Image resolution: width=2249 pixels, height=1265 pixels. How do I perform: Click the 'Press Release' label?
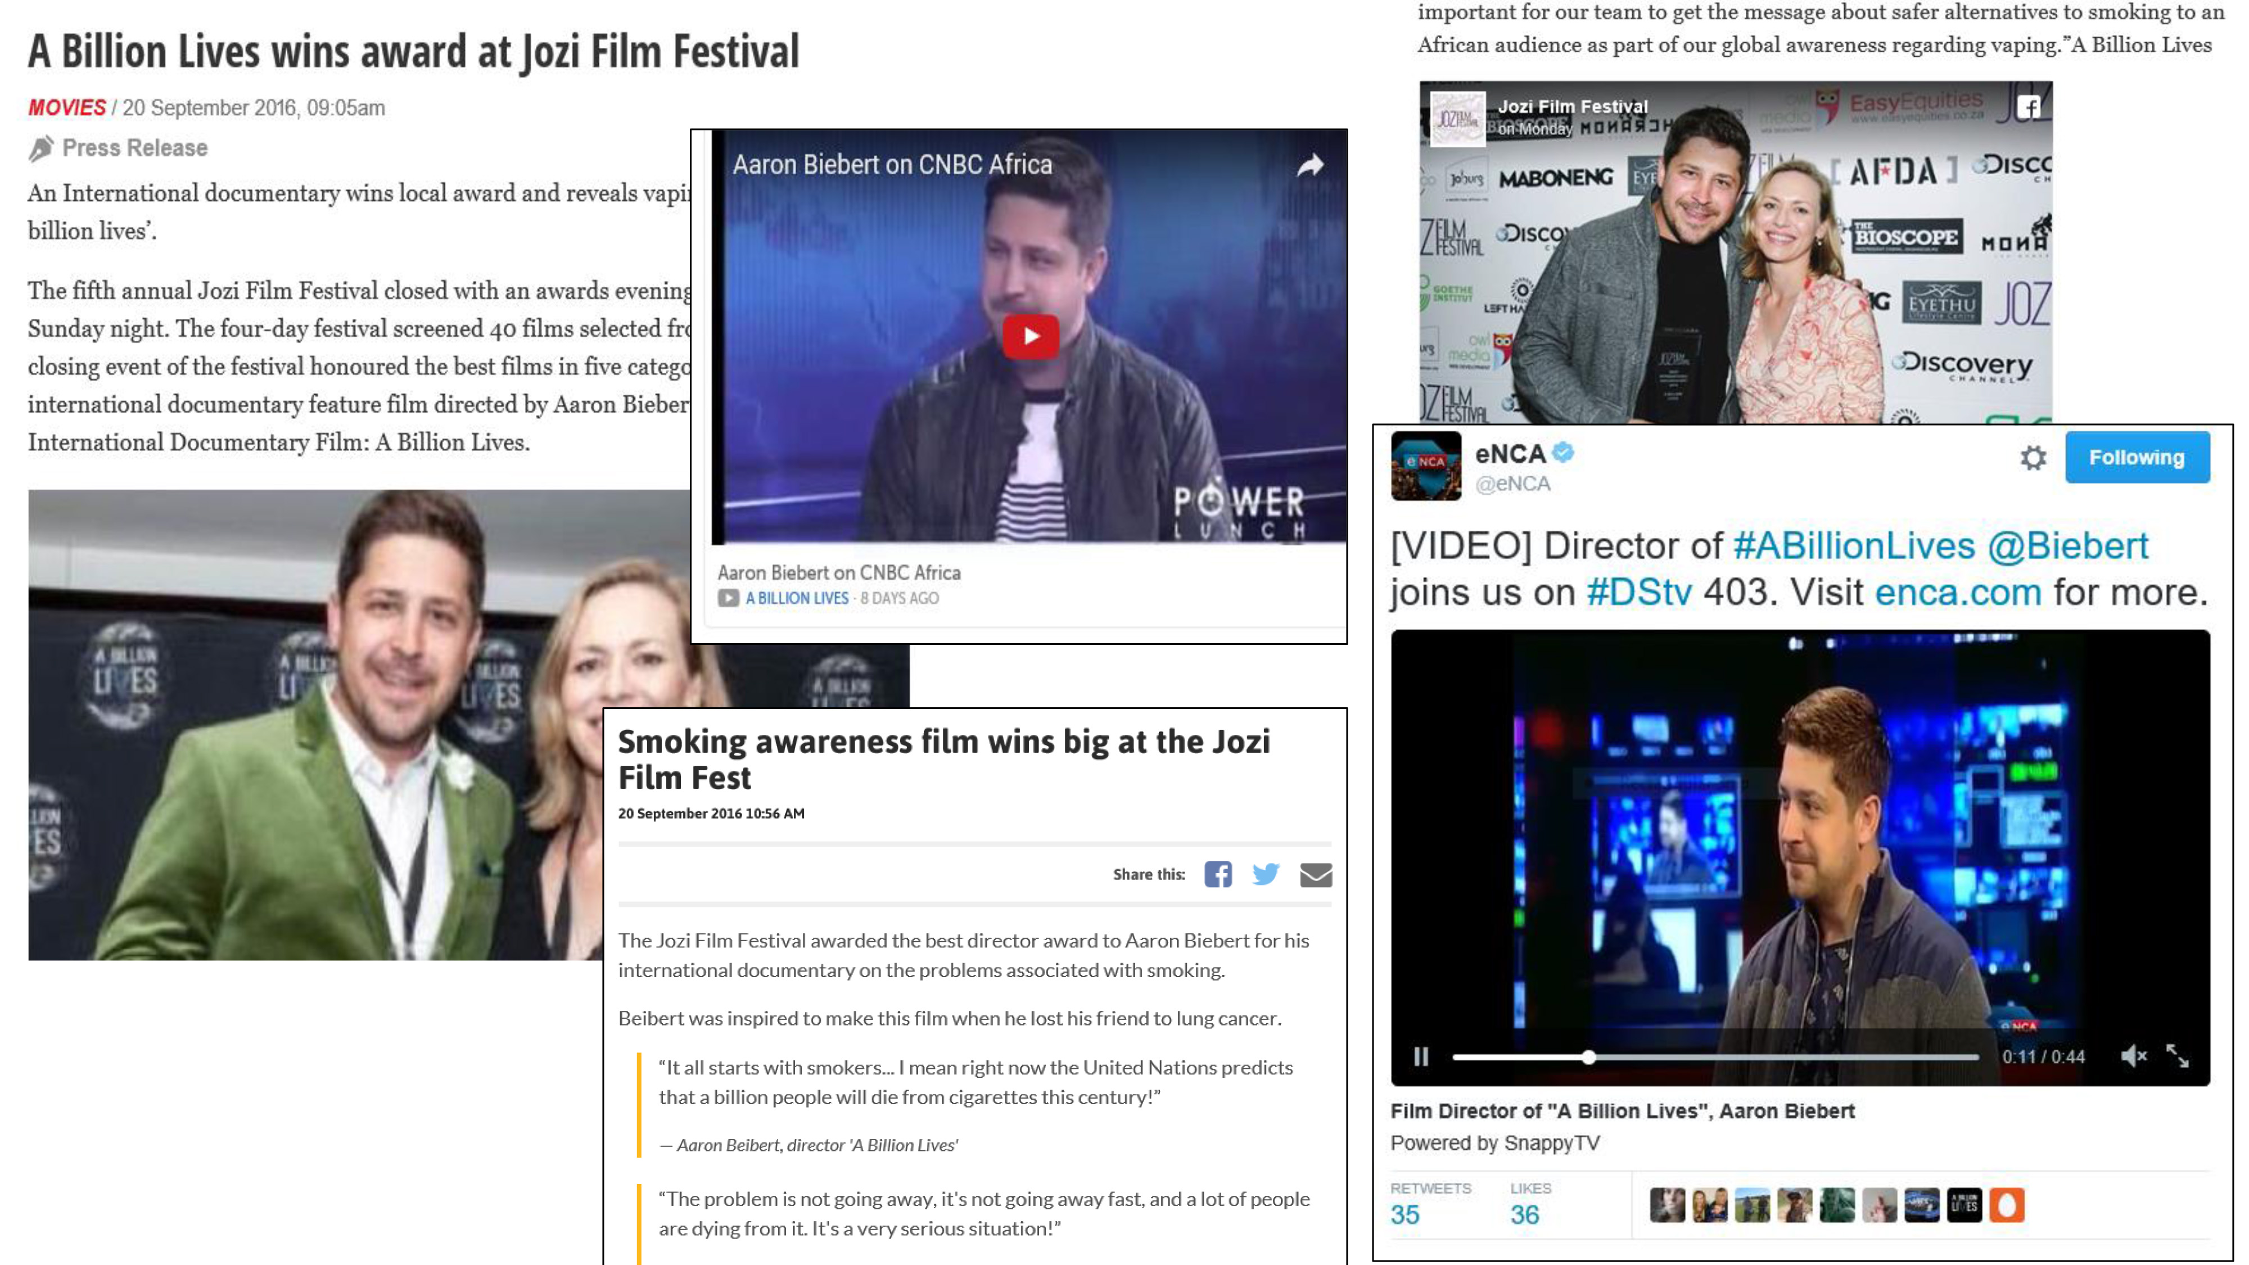134,147
